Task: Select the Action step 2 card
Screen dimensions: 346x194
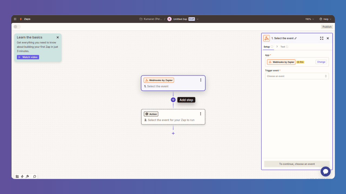Action: point(173,117)
